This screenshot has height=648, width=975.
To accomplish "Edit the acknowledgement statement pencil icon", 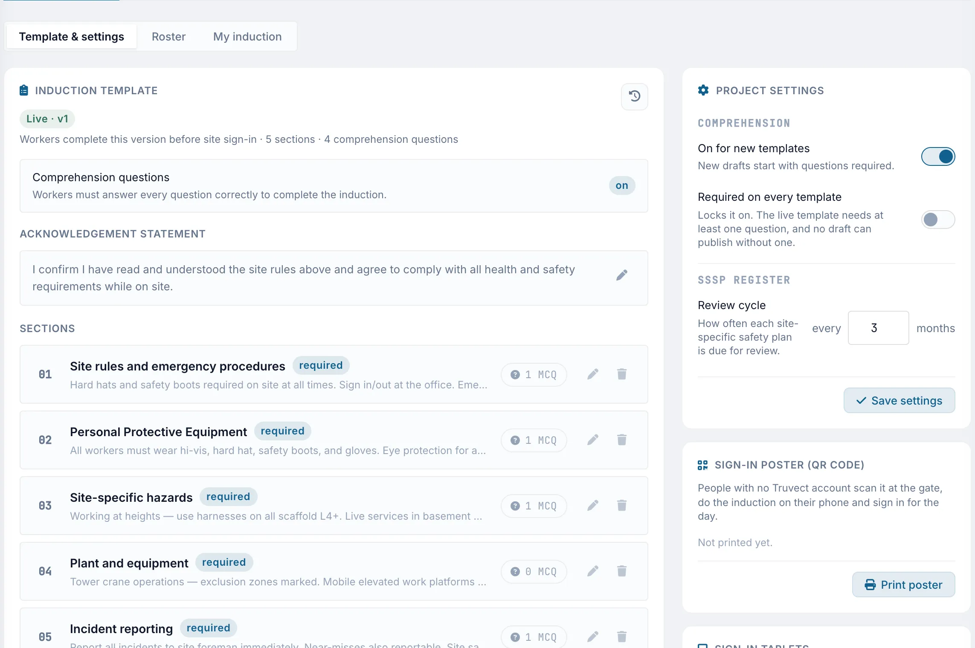I will pos(622,275).
